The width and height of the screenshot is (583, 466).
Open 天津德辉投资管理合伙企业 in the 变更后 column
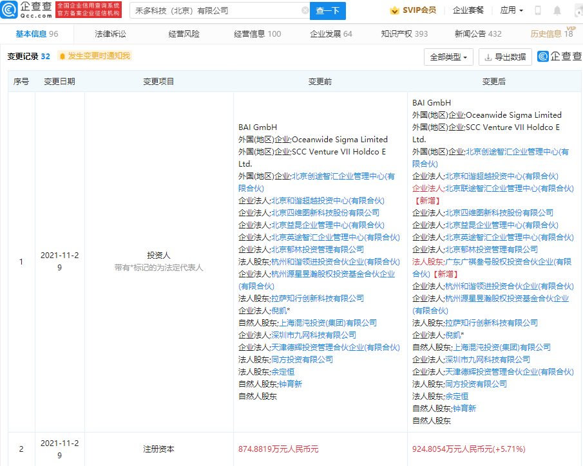click(x=510, y=372)
